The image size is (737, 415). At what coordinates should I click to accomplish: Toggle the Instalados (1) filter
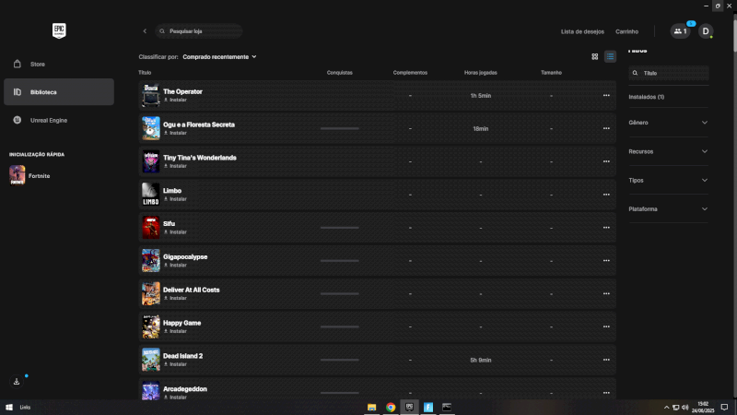click(647, 96)
